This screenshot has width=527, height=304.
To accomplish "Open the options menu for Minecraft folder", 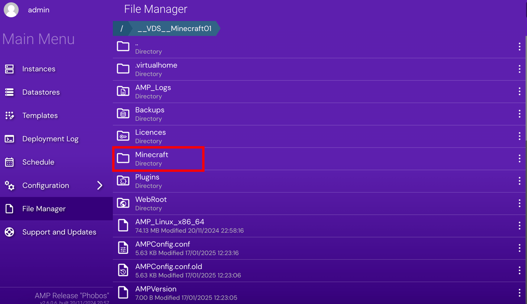I will pos(519,158).
